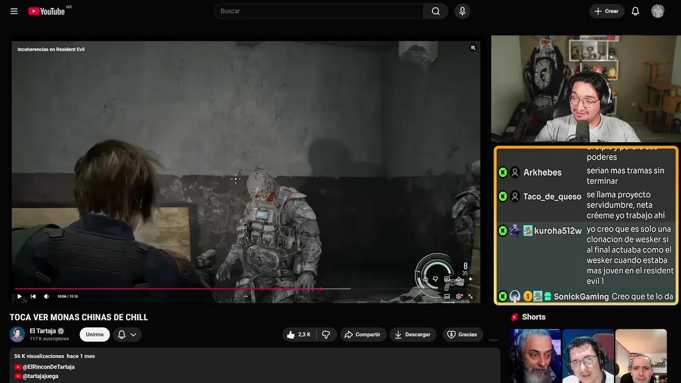Start voice search with the microphone

coord(462,11)
